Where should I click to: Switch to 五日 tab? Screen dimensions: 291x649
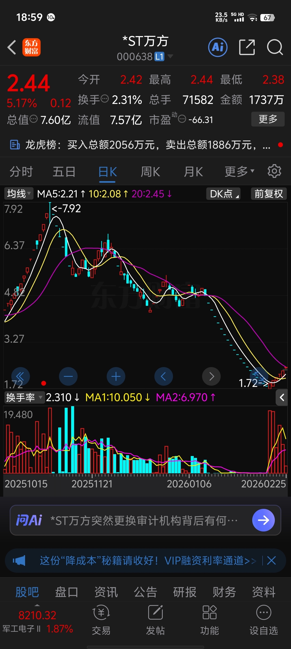point(64,171)
